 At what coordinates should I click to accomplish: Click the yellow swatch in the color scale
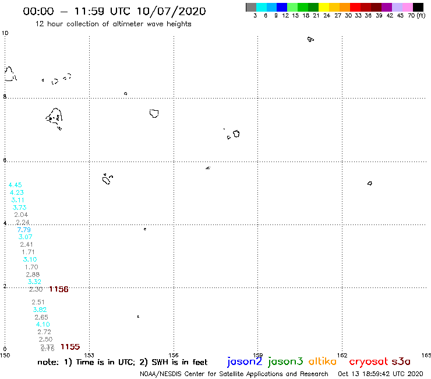324,7
